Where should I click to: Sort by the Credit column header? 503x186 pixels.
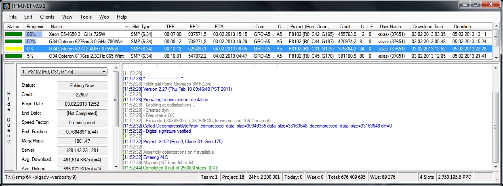point(348,27)
